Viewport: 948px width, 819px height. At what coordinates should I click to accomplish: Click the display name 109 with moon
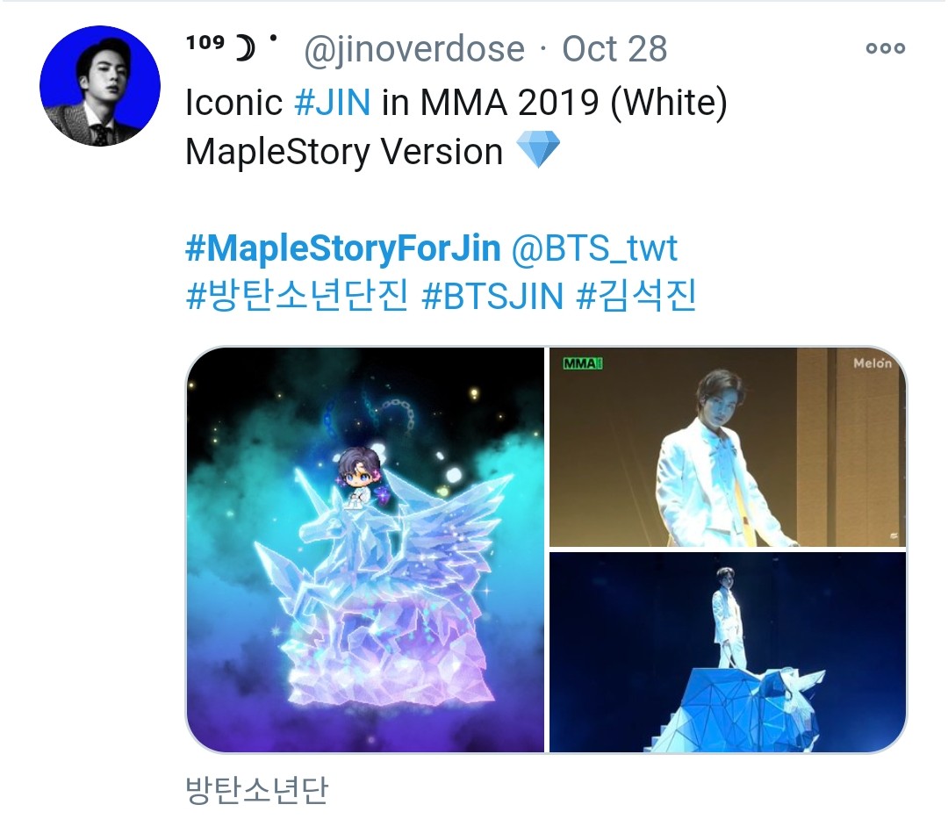pos(232,46)
